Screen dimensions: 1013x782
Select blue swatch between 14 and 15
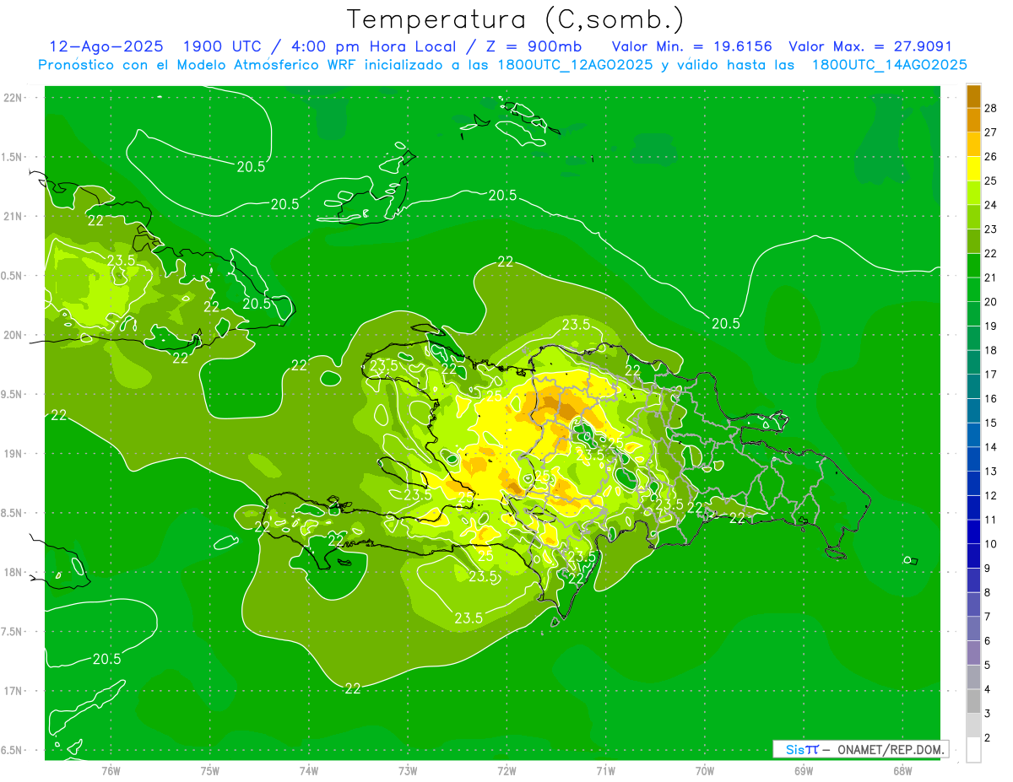tap(973, 435)
